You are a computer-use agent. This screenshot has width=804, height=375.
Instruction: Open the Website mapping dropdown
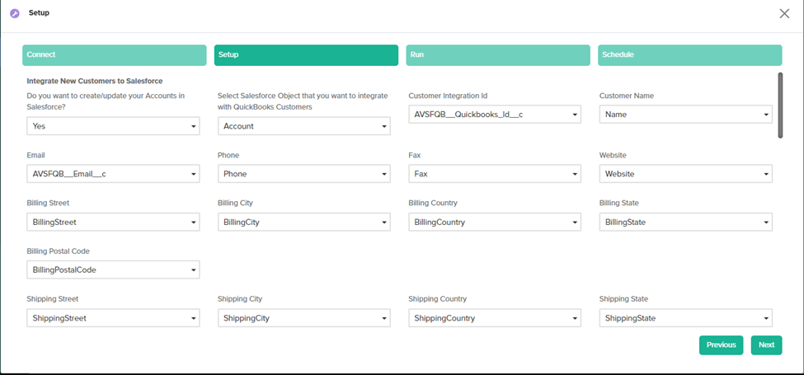point(685,174)
